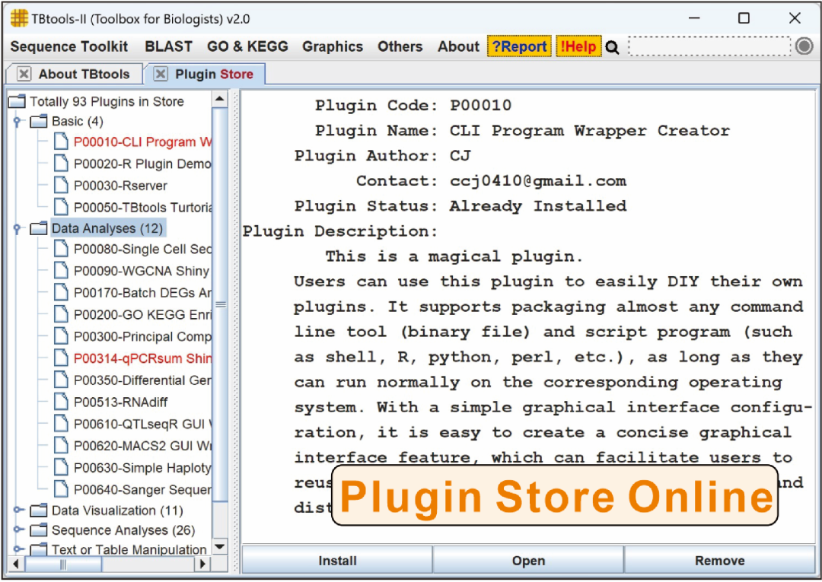Click the file icon of P00314-qPCRsum
The width and height of the screenshot is (822, 582).
pos(62,358)
